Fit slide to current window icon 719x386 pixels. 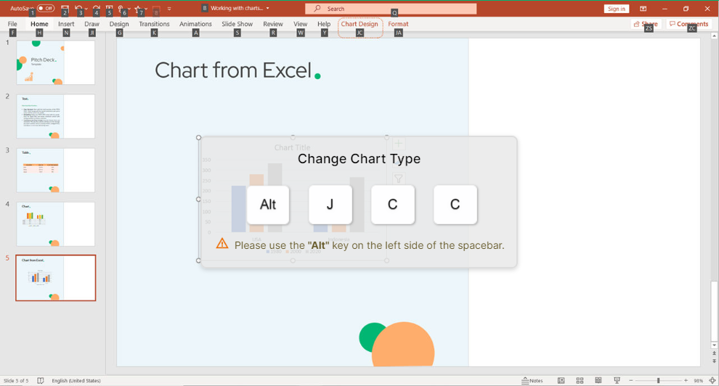pos(712,380)
